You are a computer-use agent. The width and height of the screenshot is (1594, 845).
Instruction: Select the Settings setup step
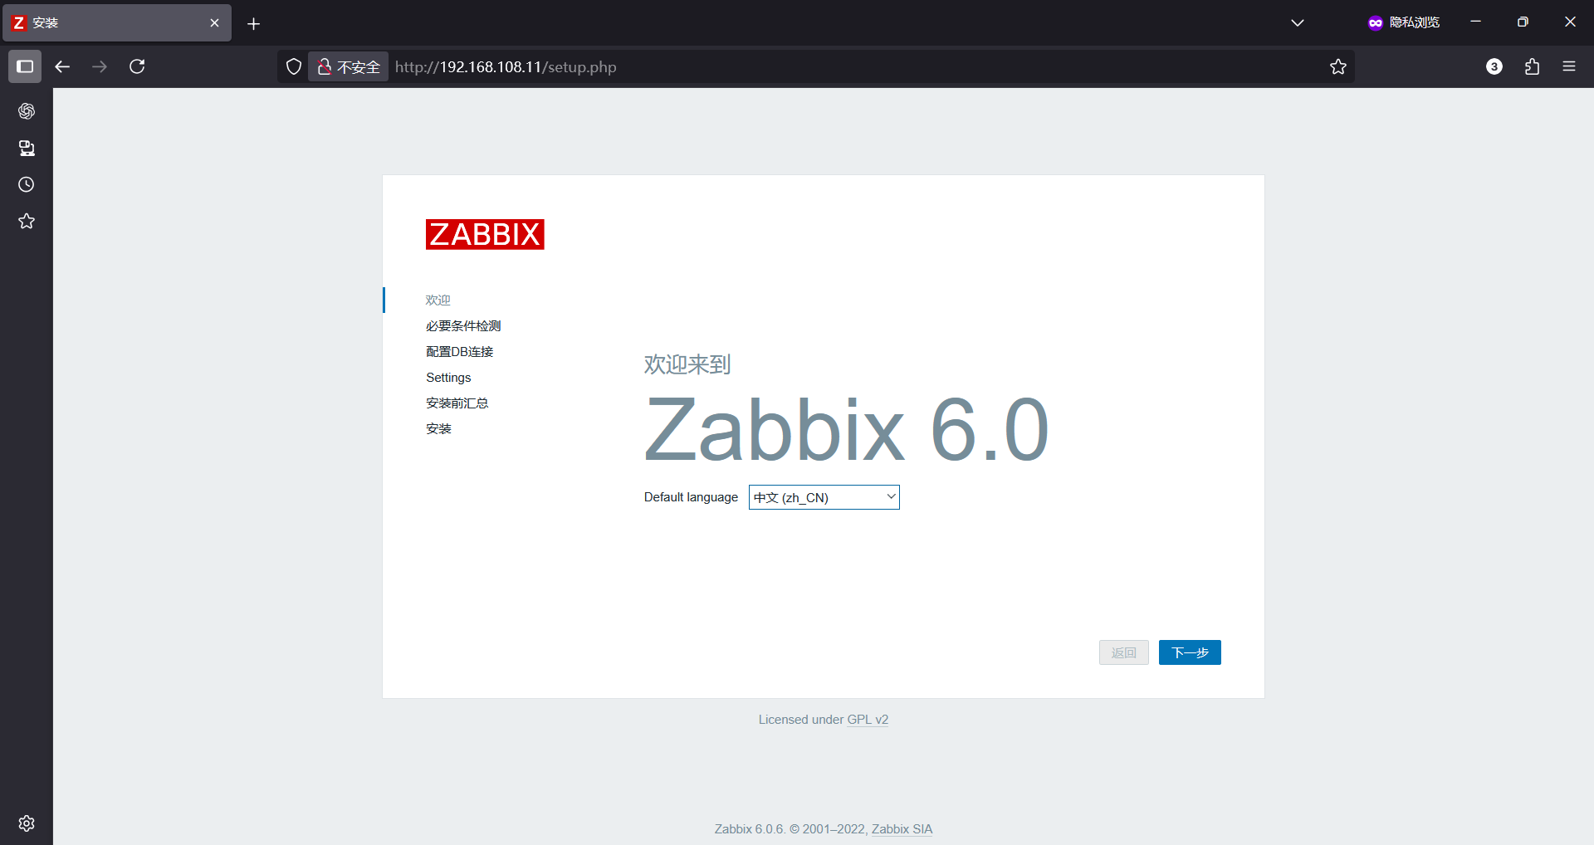pyautogui.click(x=448, y=377)
